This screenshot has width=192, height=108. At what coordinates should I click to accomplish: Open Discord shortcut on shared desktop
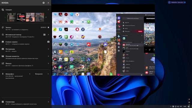coord(105,44)
